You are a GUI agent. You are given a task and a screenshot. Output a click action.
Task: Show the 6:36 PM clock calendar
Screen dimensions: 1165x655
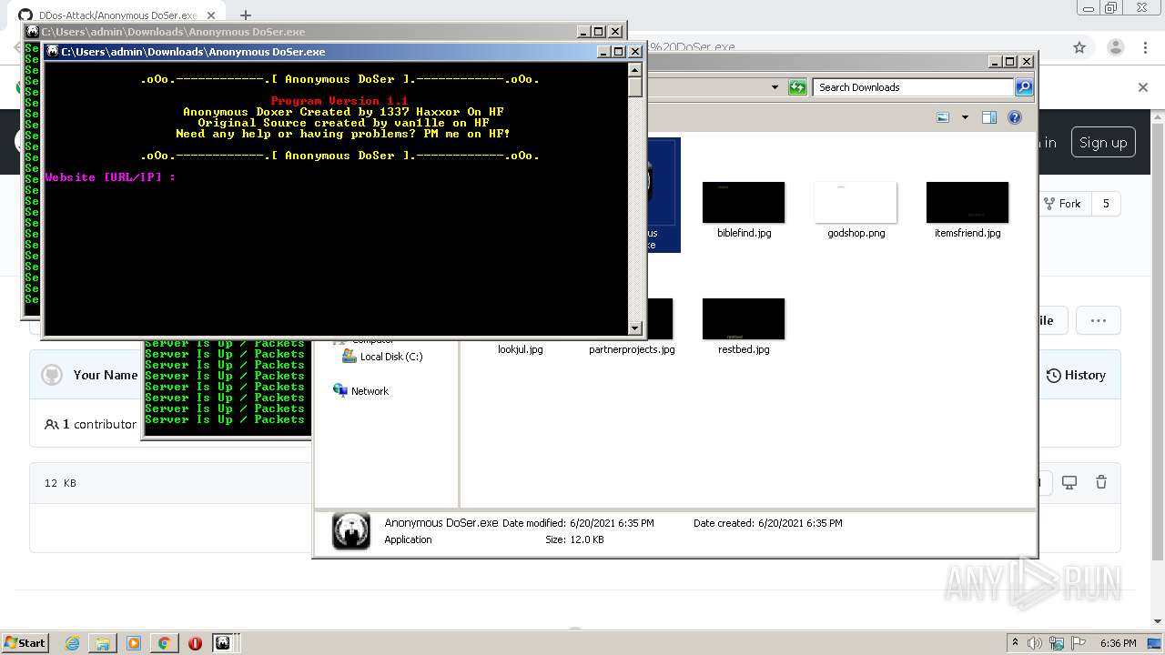coord(1118,642)
